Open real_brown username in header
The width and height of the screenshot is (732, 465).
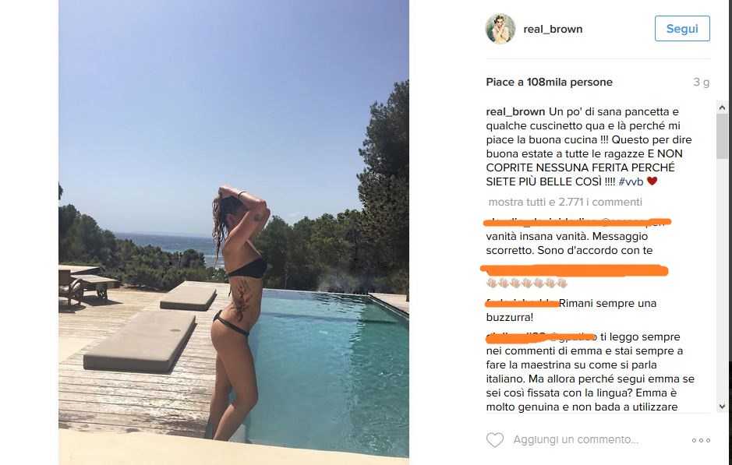coord(553,29)
